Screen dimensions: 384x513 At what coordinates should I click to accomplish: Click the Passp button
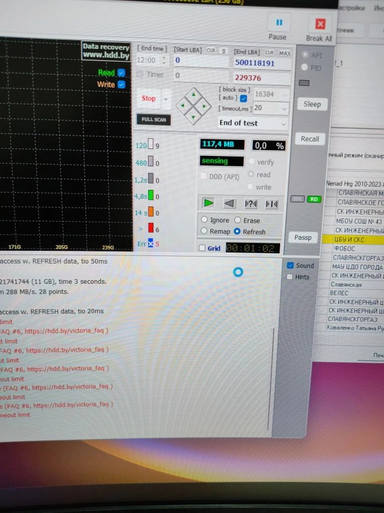pos(303,237)
